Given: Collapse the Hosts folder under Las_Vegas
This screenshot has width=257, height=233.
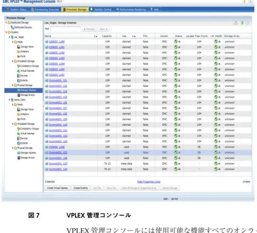Looking at the screenshot, I should [x=13, y=42].
